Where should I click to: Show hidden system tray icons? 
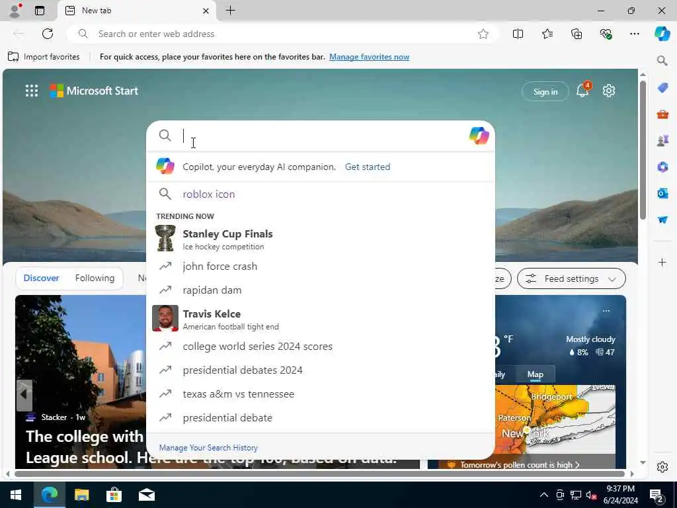pyautogui.click(x=544, y=495)
